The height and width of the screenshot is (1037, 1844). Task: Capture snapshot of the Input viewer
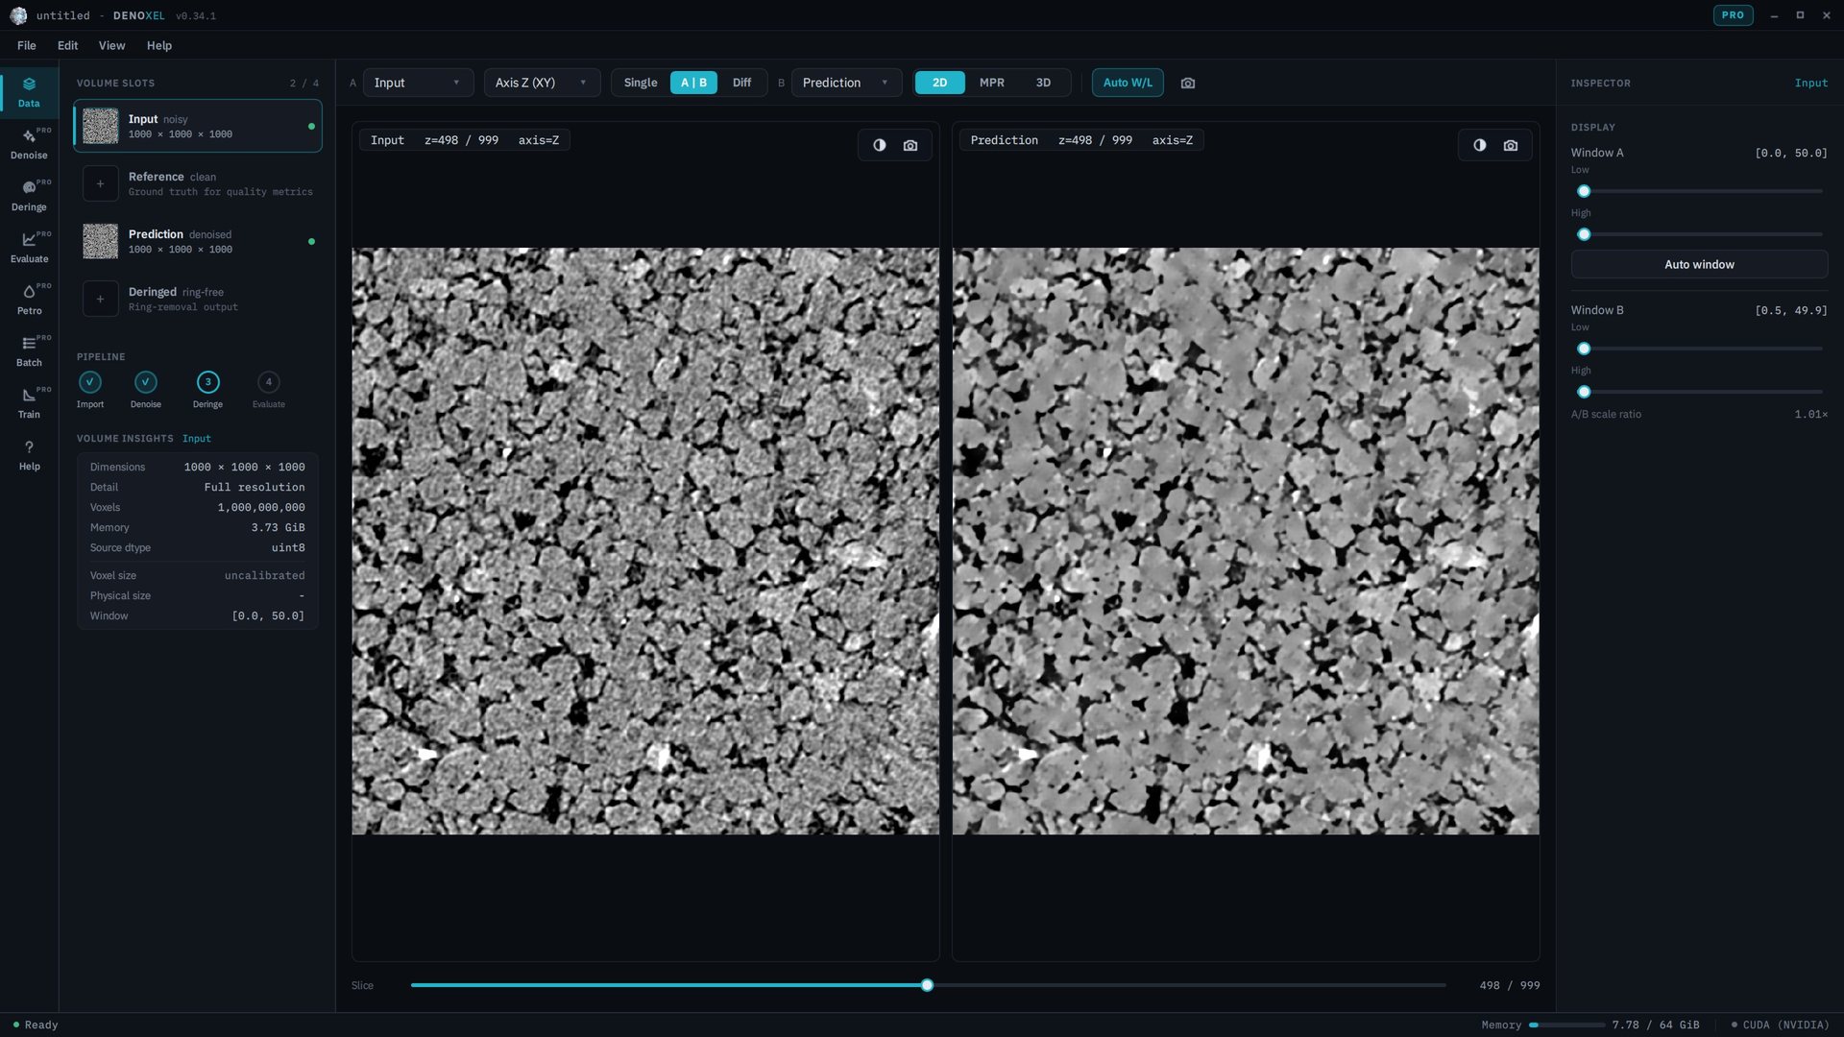[910, 145]
